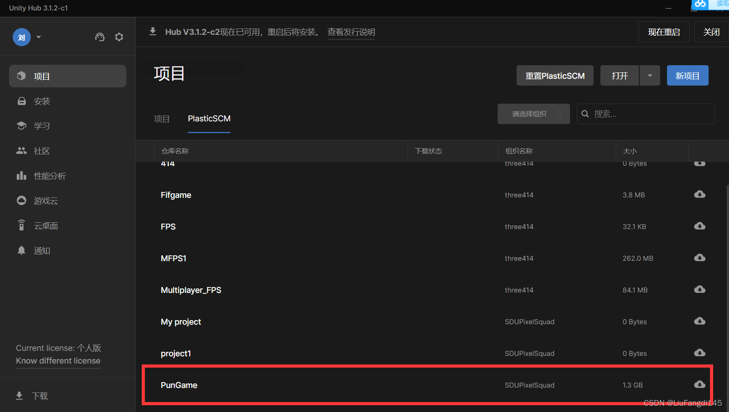The width and height of the screenshot is (729, 412).
Task: Download the PunGame repository via cloud icon
Action: (700, 384)
